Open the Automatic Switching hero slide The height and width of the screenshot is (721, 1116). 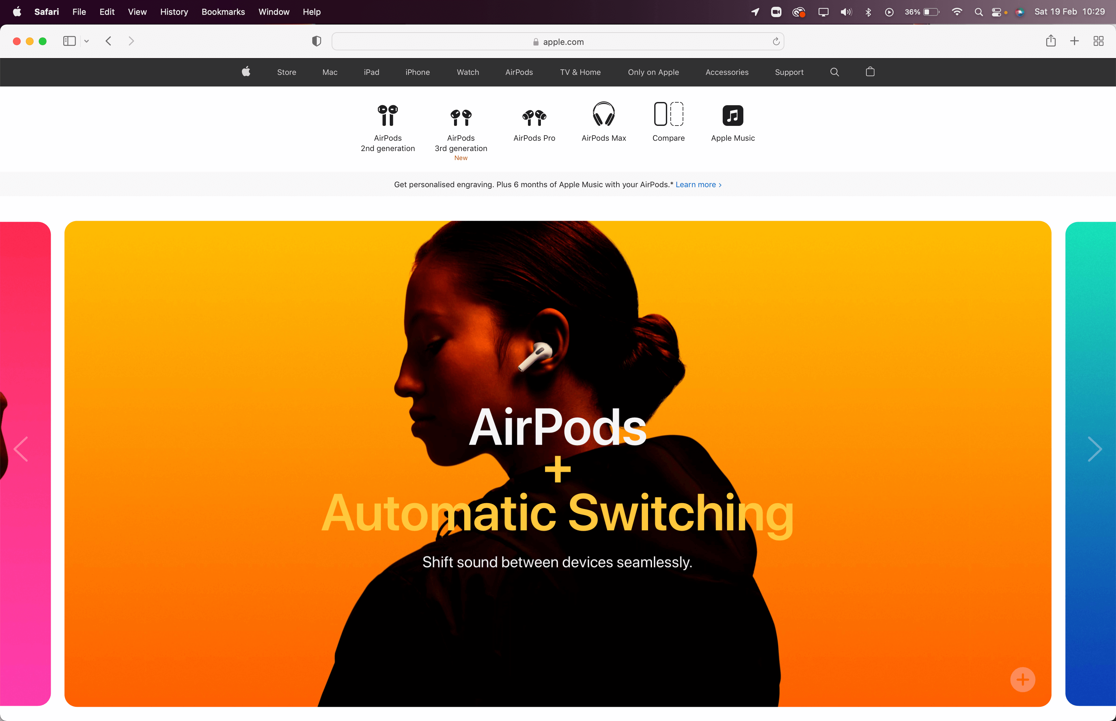pos(558,463)
